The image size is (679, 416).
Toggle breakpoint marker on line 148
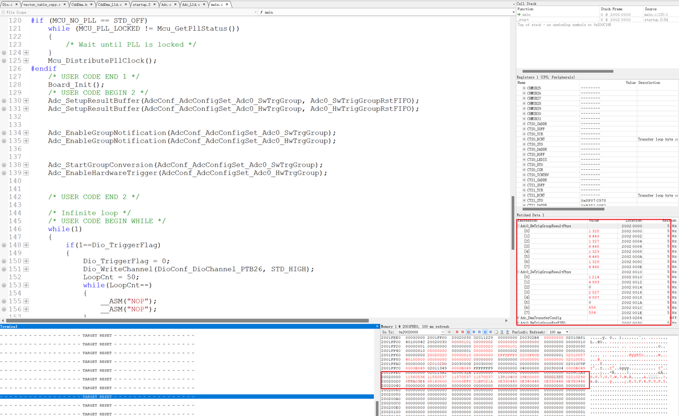click(x=4, y=245)
